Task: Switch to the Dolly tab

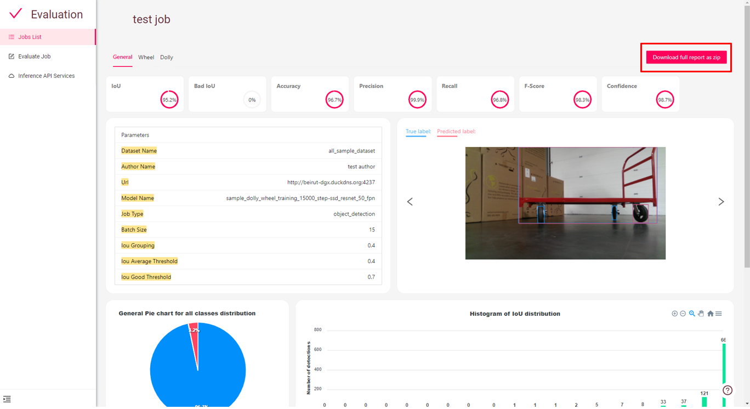Action: (167, 57)
